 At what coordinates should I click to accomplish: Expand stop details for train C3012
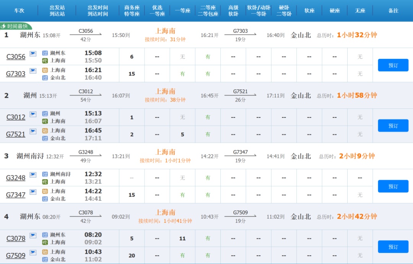pos(33,114)
